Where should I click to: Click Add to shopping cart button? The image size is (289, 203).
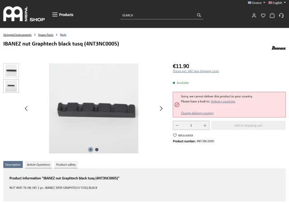click(x=248, y=126)
